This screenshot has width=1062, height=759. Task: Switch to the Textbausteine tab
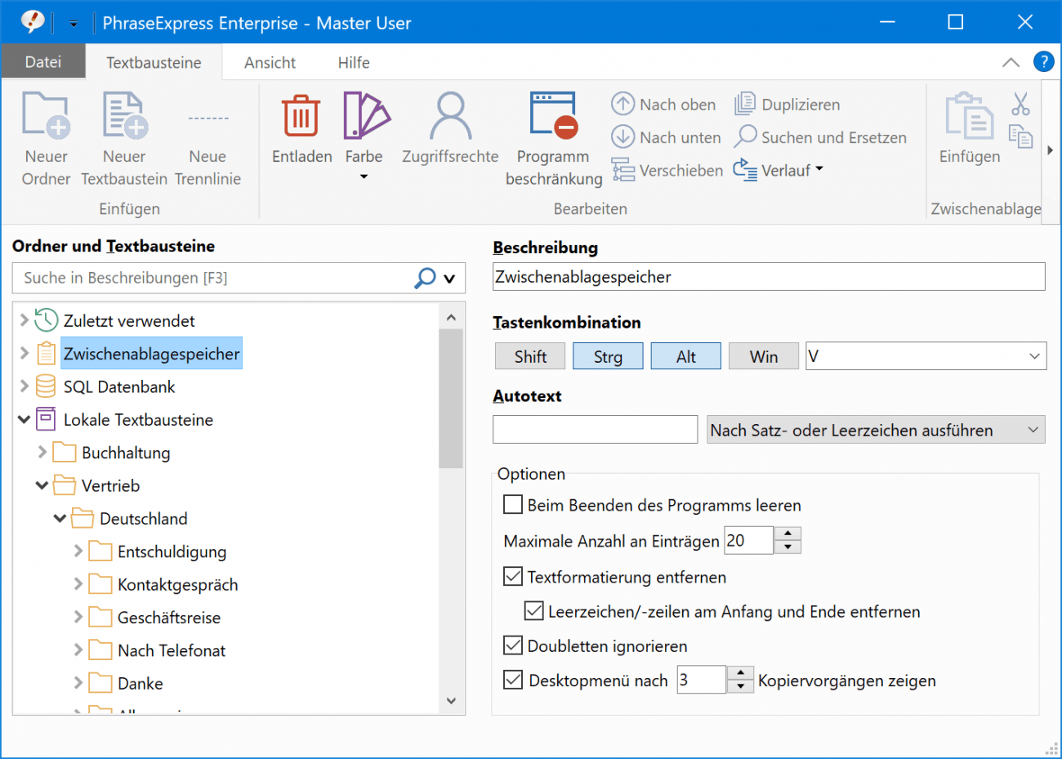tap(154, 62)
